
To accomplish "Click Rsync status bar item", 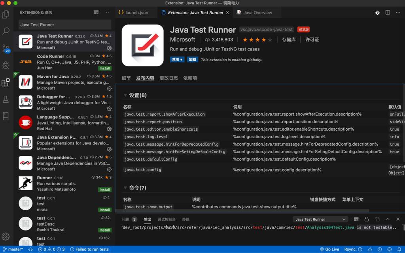I will coord(353,249).
